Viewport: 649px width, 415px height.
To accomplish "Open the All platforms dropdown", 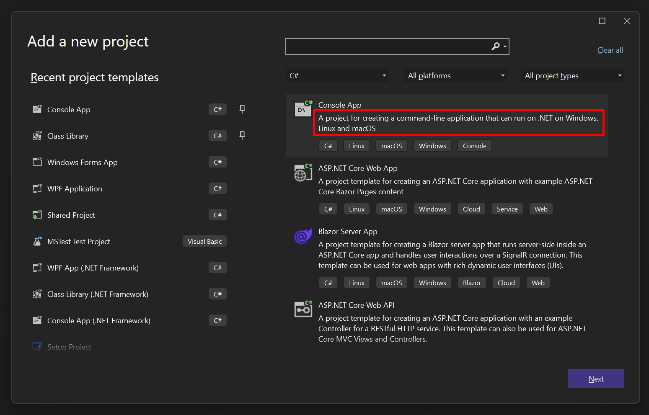I will (x=502, y=75).
